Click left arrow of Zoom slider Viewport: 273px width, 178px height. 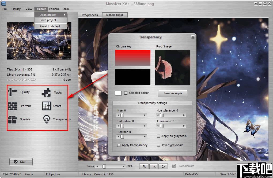point(97,166)
